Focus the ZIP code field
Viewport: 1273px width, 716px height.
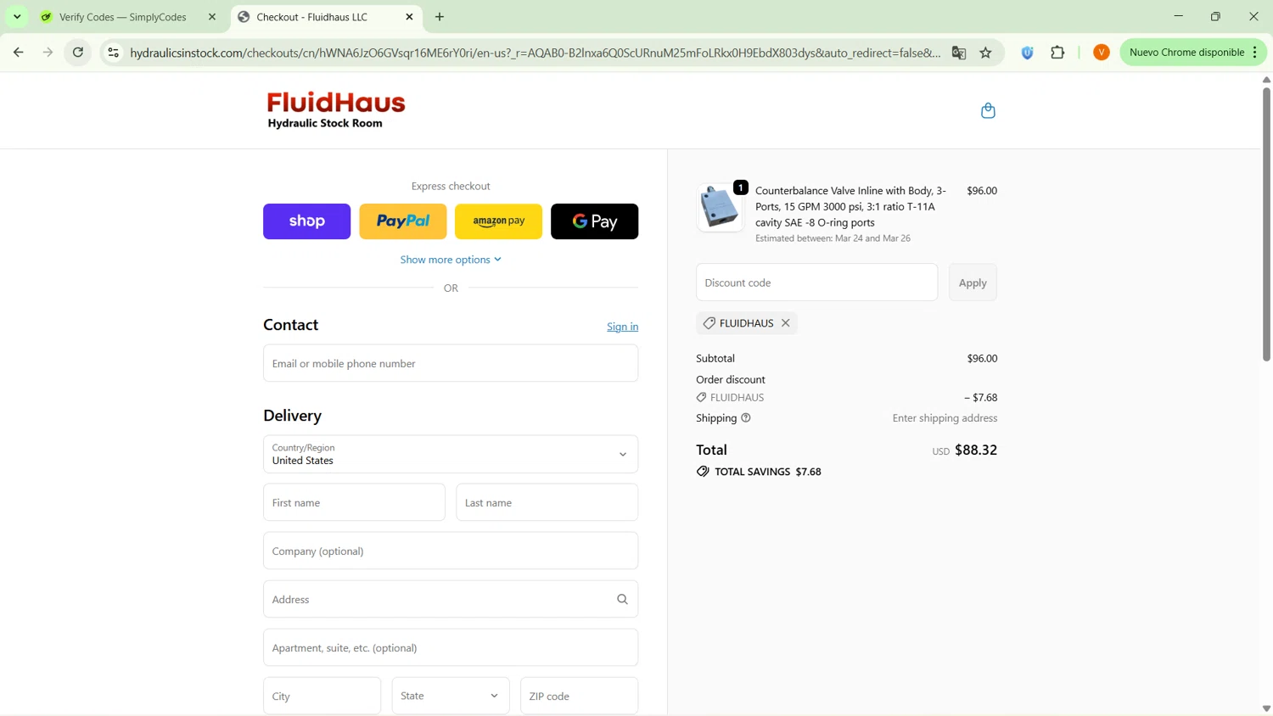click(579, 696)
